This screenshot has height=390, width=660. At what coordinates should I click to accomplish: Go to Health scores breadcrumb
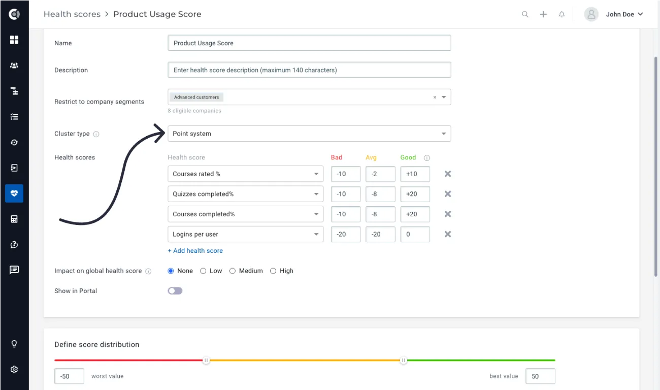pyautogui.click(x=72, y=14)
